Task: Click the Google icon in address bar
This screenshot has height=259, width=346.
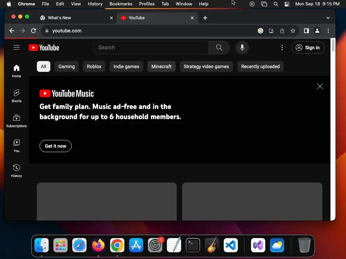Action: (261, 31)
